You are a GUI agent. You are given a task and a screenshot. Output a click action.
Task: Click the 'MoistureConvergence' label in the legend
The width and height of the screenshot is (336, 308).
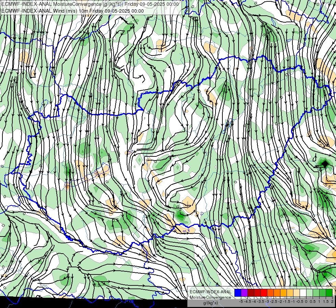point(210,297)
